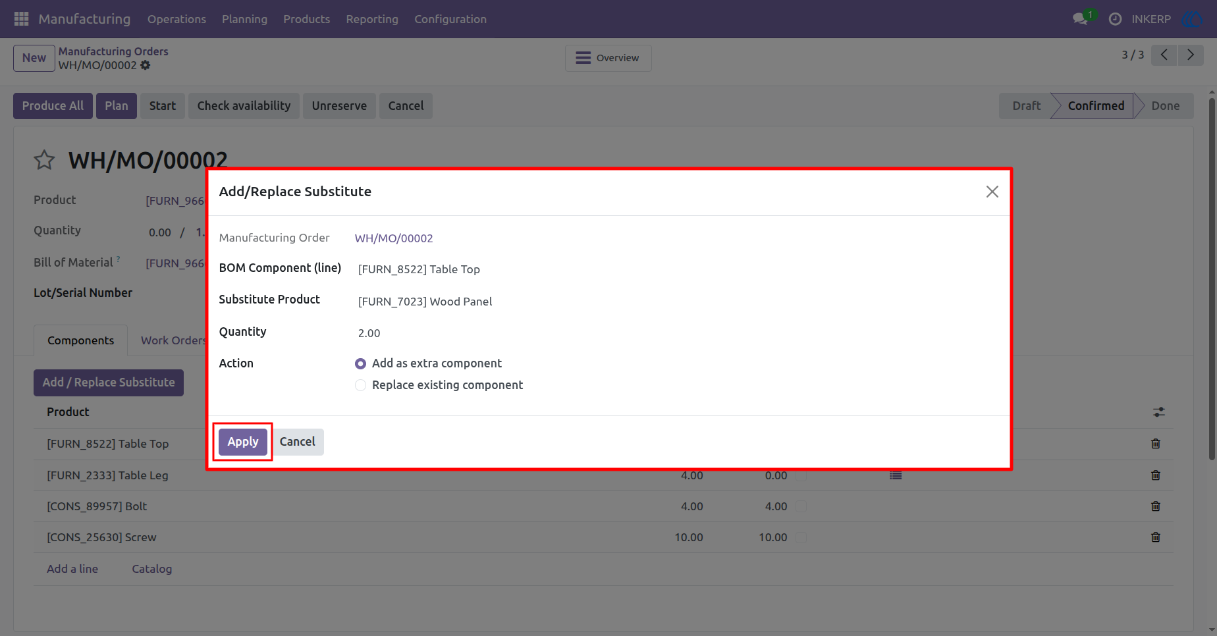Screen dimensions: 1217x636
Task: Open Substitute Product dropdown field
Action: (677, 302)
